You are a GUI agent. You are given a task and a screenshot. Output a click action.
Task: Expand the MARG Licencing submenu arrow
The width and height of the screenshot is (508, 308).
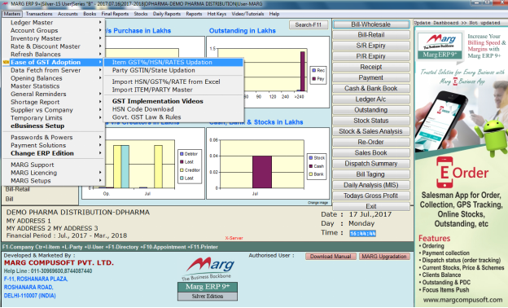[100, 173]
